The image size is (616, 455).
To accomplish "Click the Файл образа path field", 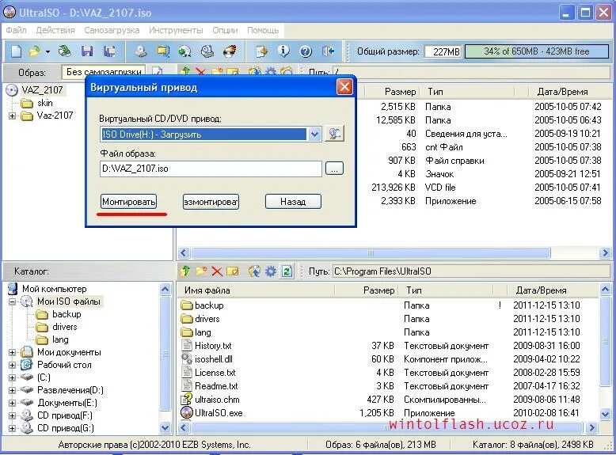I will [x=211, y=169].
